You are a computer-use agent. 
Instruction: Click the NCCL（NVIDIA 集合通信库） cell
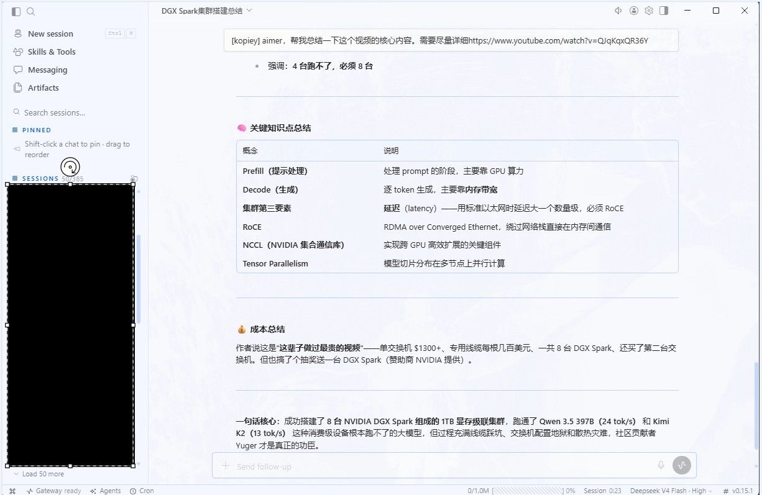coord(293,245)
